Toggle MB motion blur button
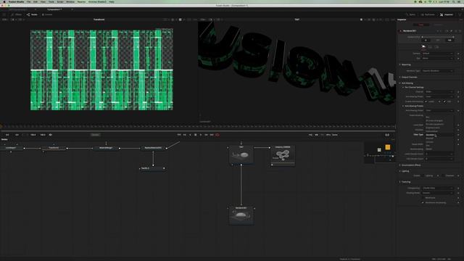This screenshot has height=261, width=464. tap(316, 135)
